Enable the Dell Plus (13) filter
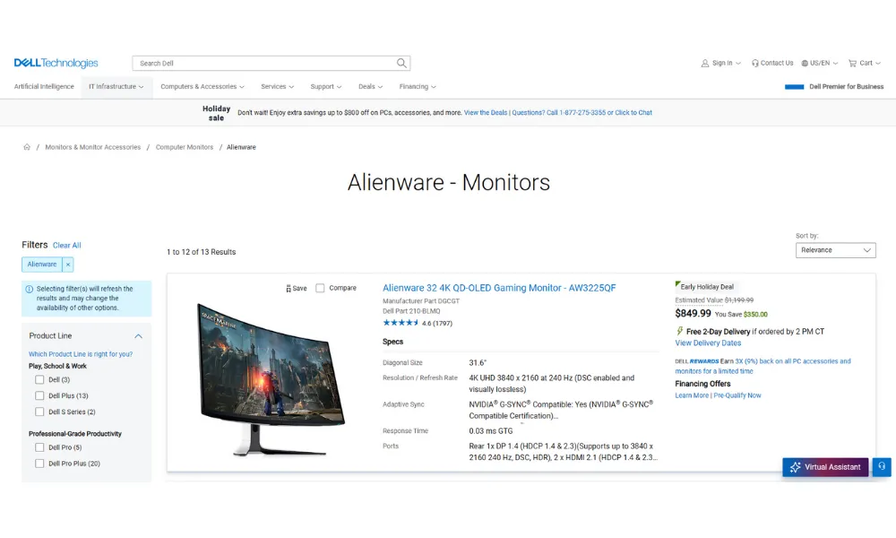Image resolution: width=896 pixels, height=538 pixels. coord(39,395)
